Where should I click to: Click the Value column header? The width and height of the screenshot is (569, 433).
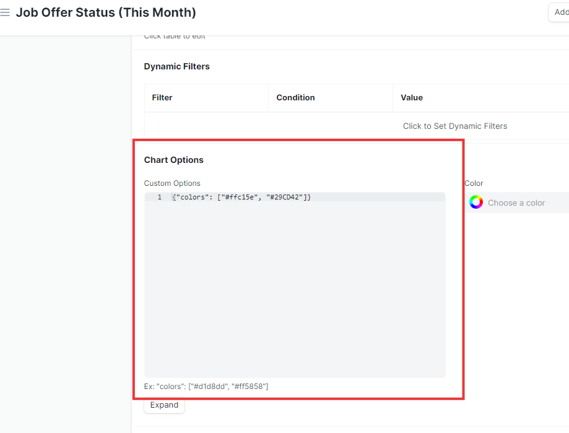(x=412, y=97)
